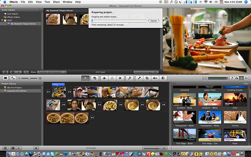
Task: Open the Text menu
Action: (x=47, y=2)
